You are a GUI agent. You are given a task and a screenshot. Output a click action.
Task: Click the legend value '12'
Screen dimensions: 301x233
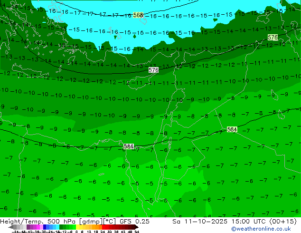[89, 232]
